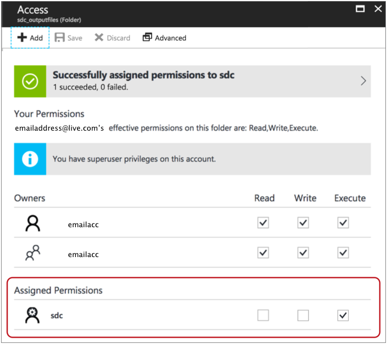Image resolution: width=387 pixels, height=344 pixels.
Task: Uncheck Execute permission for sdc
Action: tap(343, 316)
